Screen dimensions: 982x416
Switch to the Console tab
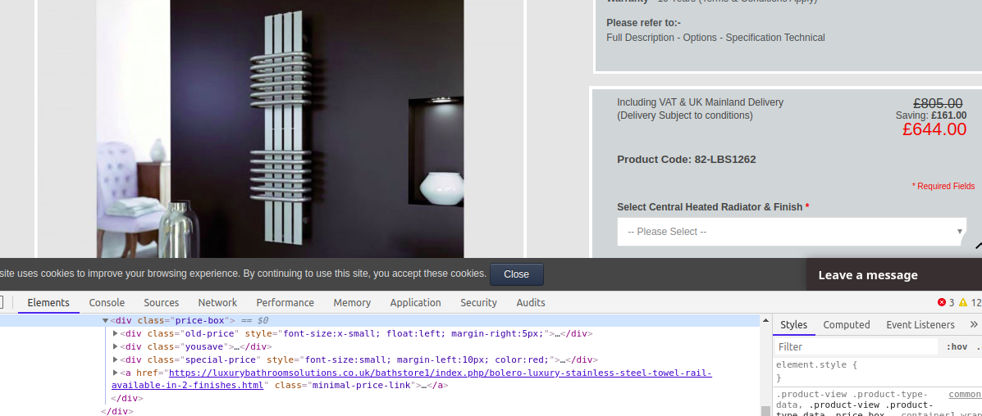pyautogui.click(x=107, y=303)
